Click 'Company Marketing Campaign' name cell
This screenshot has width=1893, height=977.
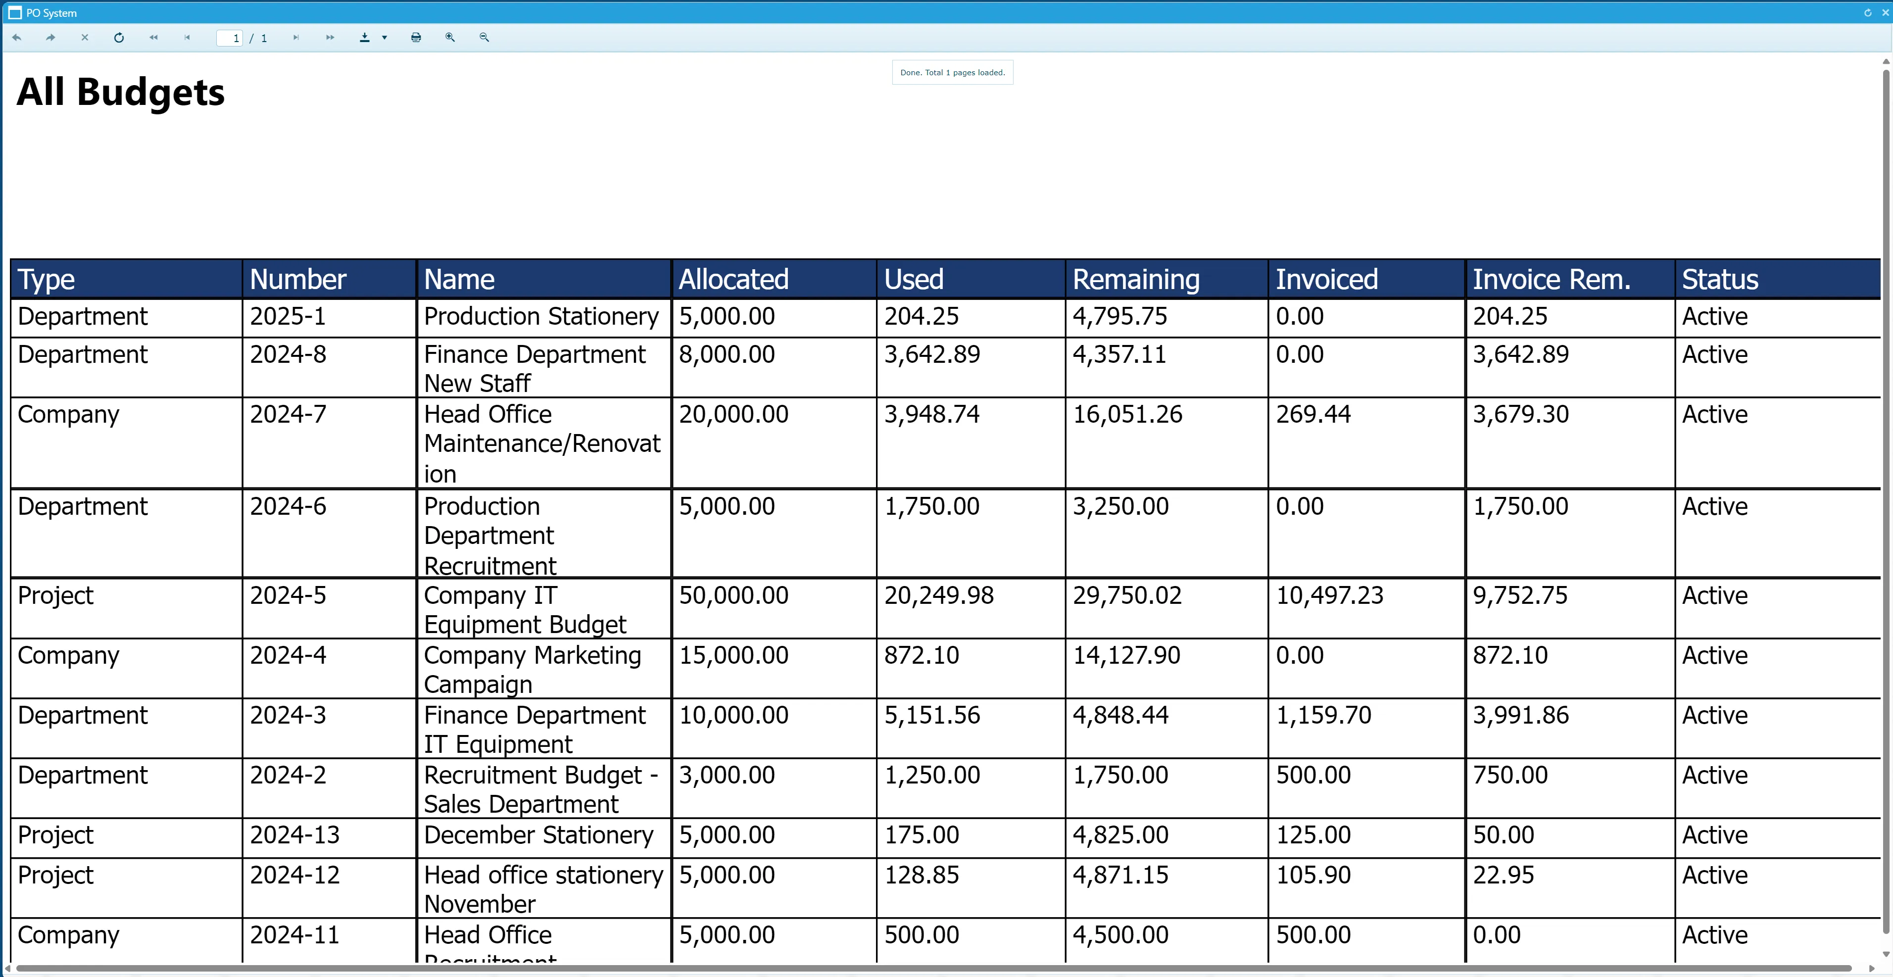[544, 669]
